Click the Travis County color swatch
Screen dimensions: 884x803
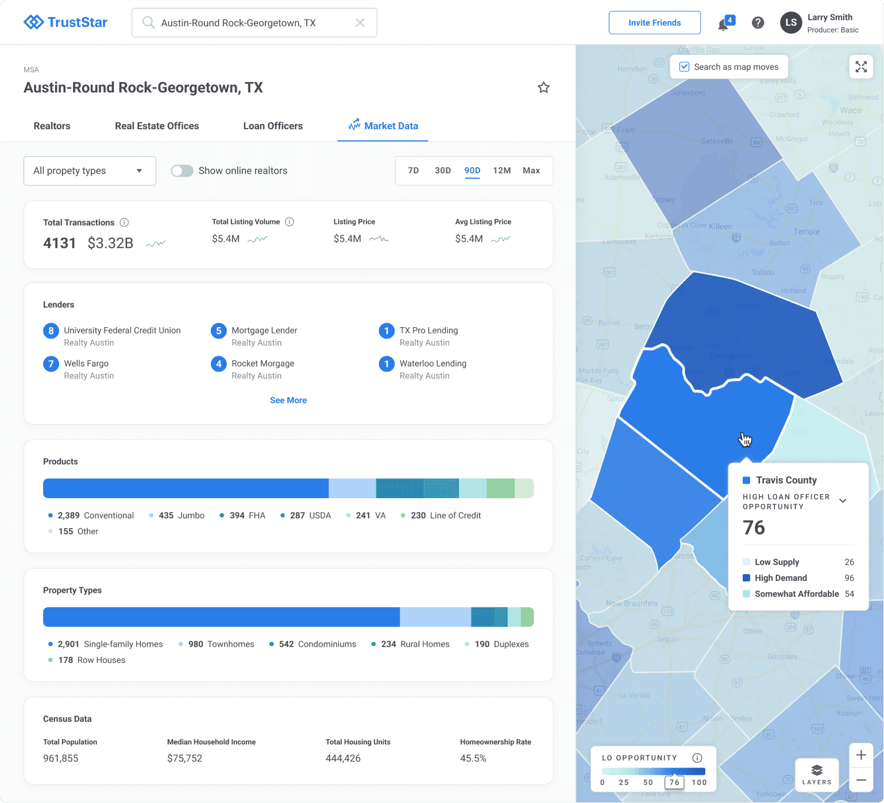point(746,480)
